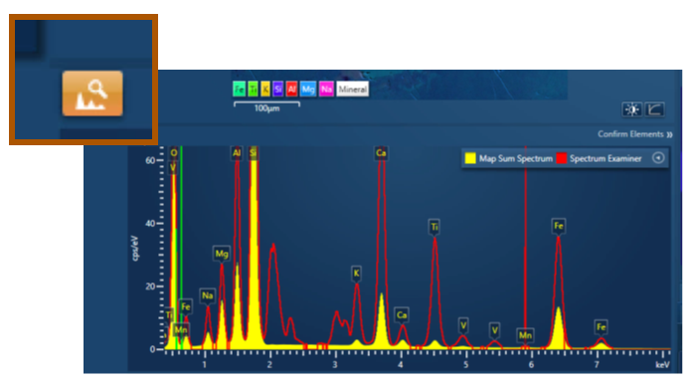692x381 pixels.
Task: Toggle the Si element map chip
Action: (277, 90)
